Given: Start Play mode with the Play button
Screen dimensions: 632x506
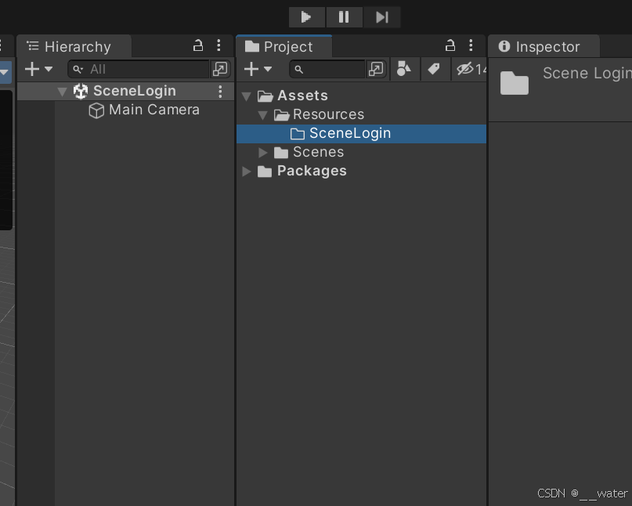Looking at the screenshot, I should pos(307,17).
